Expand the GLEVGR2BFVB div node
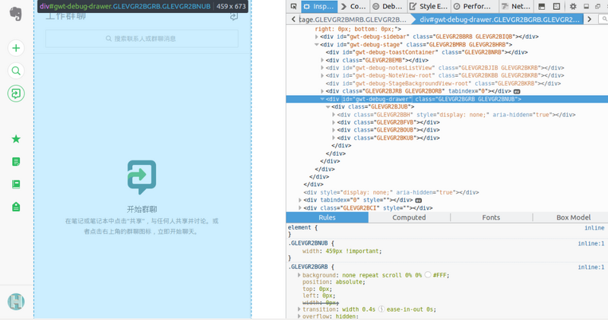The height and width of the screenshot is (320, 608). [x=334, y=122]
